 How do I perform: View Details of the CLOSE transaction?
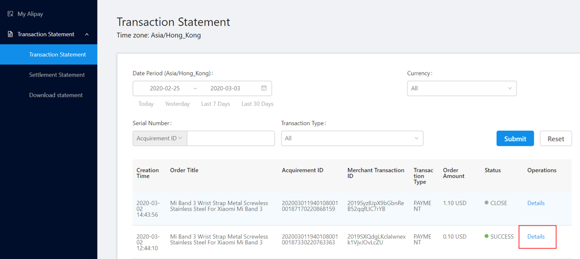pos(536,203)
